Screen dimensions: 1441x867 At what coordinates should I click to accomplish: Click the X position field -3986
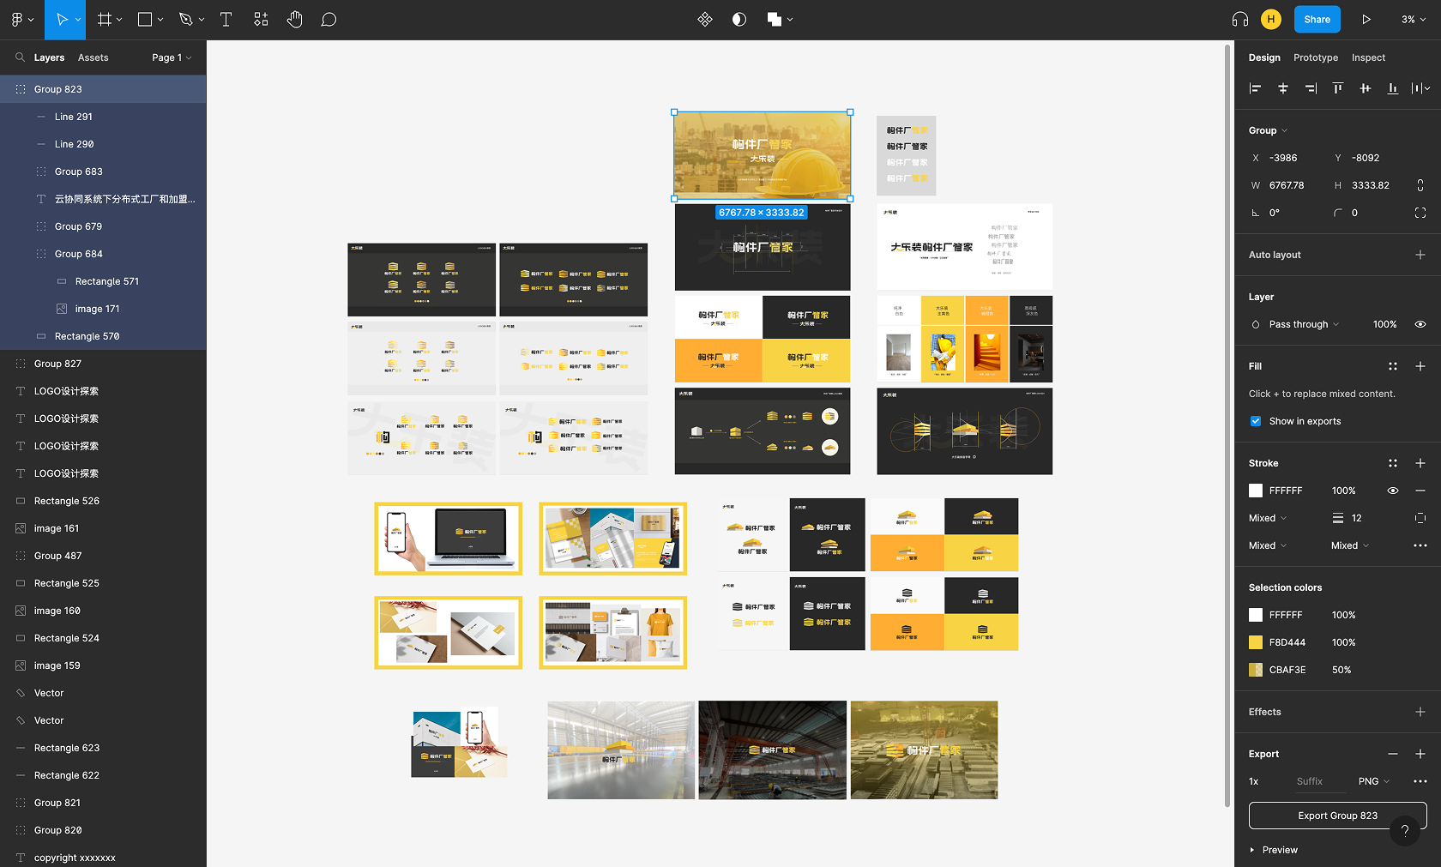1283,158
